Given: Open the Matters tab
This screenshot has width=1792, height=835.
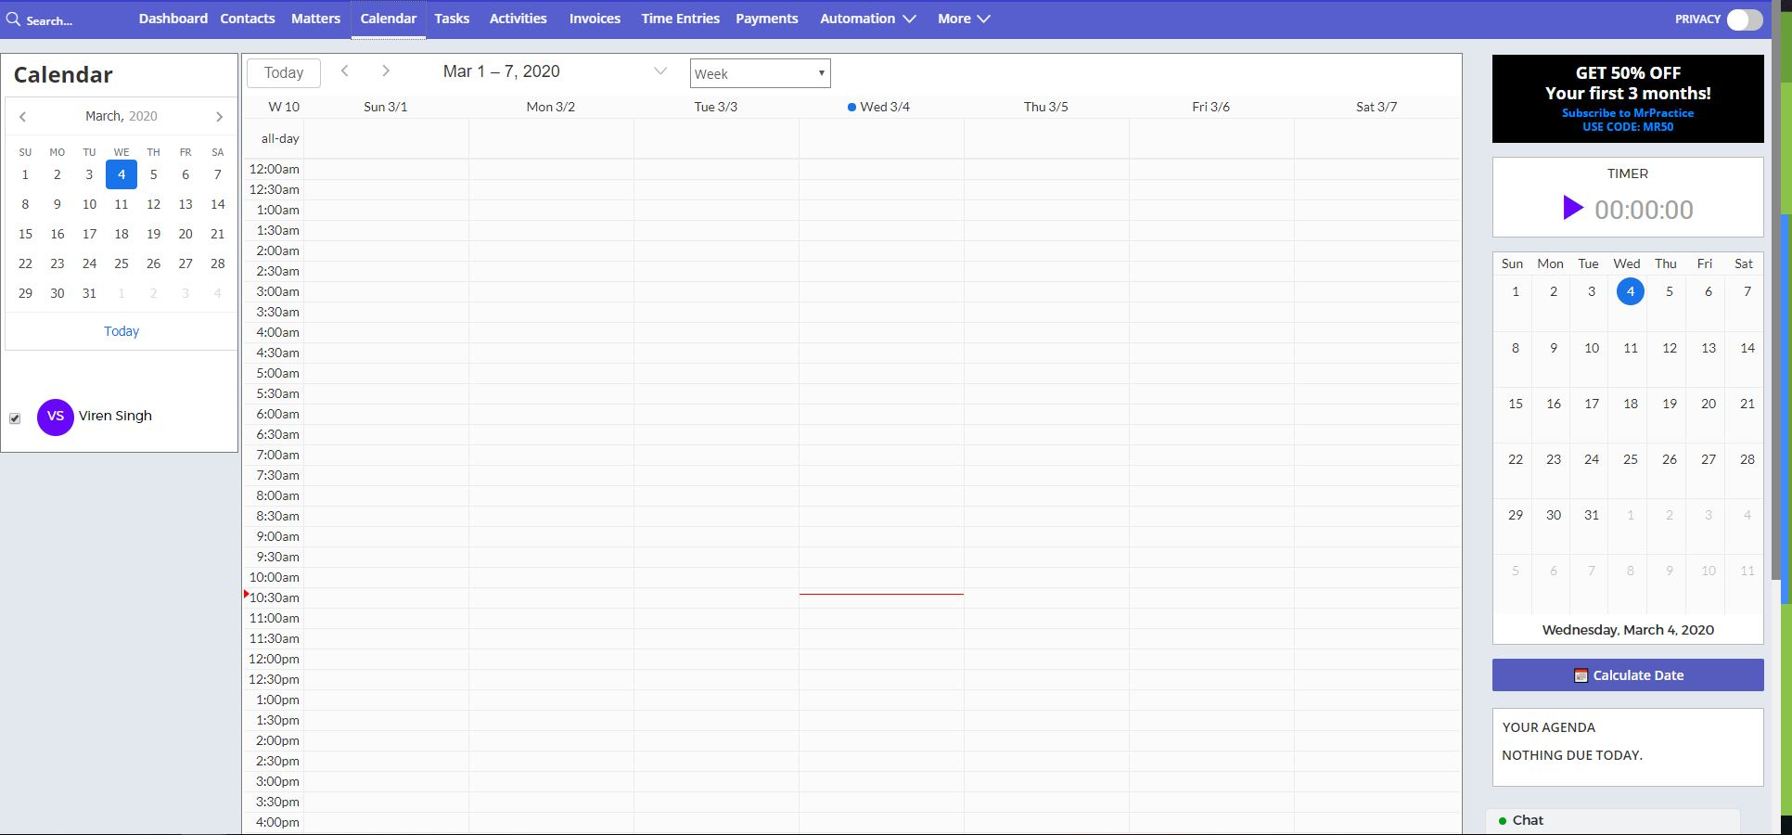Looking at the screenshot, I should [315, 19].
